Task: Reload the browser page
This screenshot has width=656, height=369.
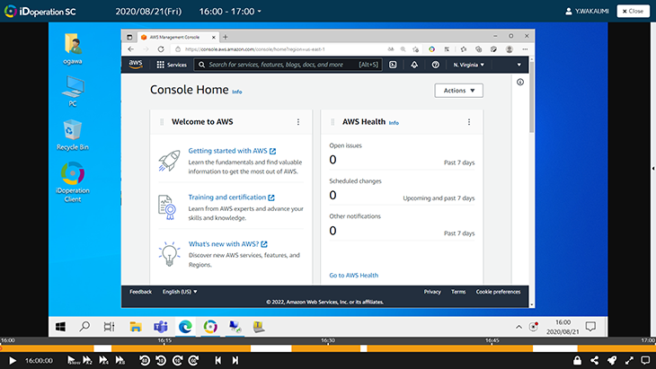Action: [161, 49]
